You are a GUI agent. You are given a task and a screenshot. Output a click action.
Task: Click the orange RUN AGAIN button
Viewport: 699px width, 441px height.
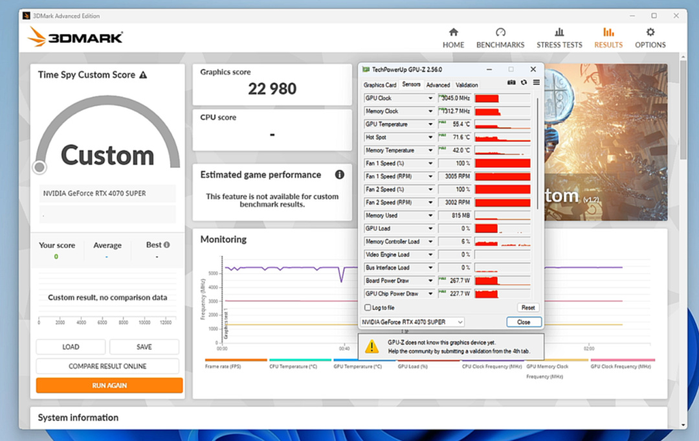tap(109, 385)
